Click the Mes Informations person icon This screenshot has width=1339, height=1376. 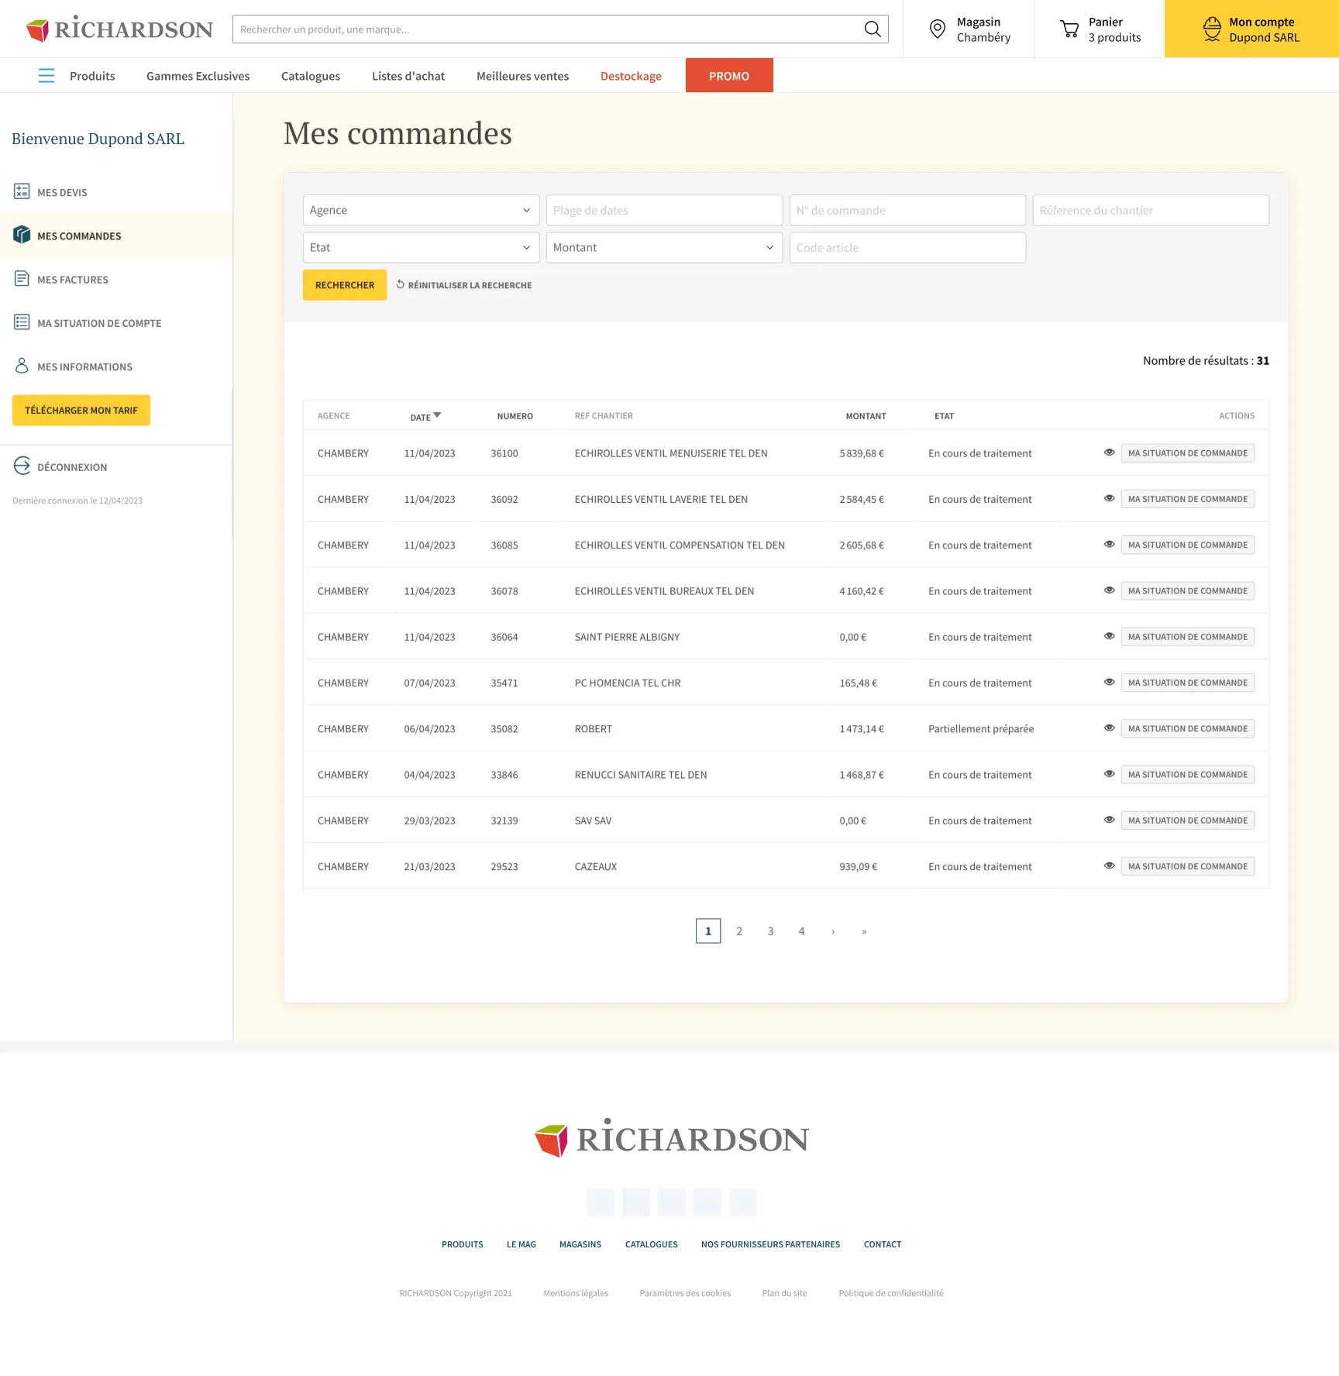[x=22, y=366]
